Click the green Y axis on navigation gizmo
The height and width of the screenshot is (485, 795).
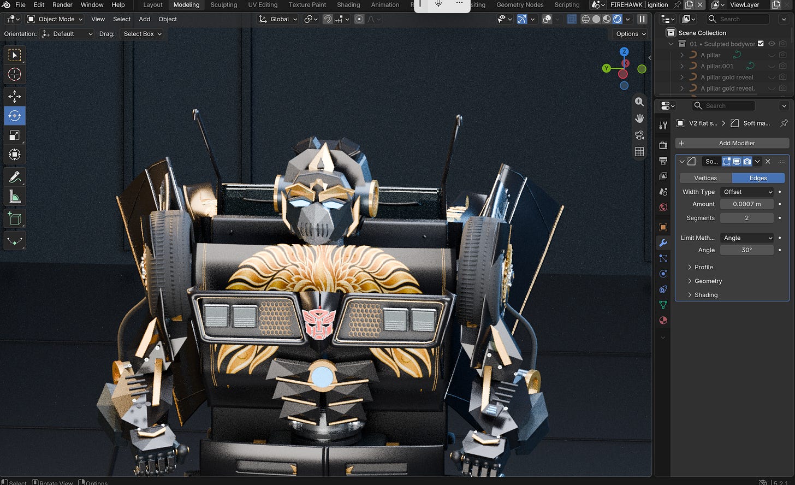(x=607, y=68)
